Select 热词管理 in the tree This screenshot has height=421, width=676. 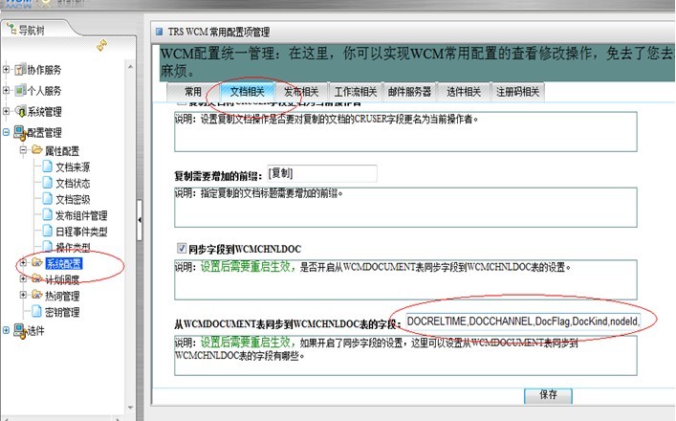pyautogui.click(x=62, y=296)
